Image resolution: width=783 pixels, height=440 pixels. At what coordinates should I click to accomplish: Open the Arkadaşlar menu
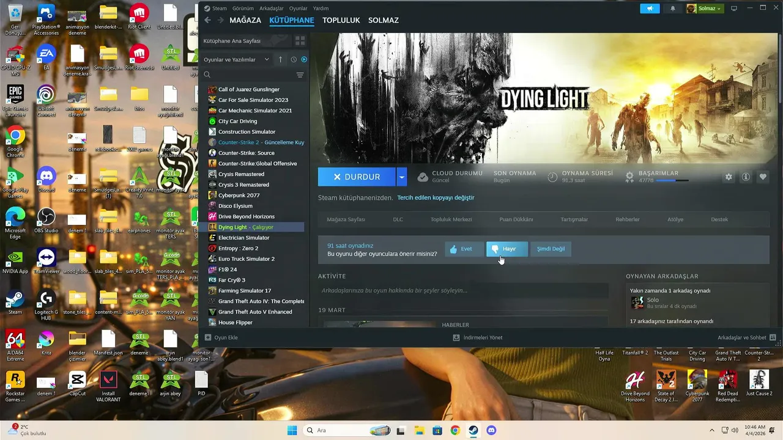(272, 9)
